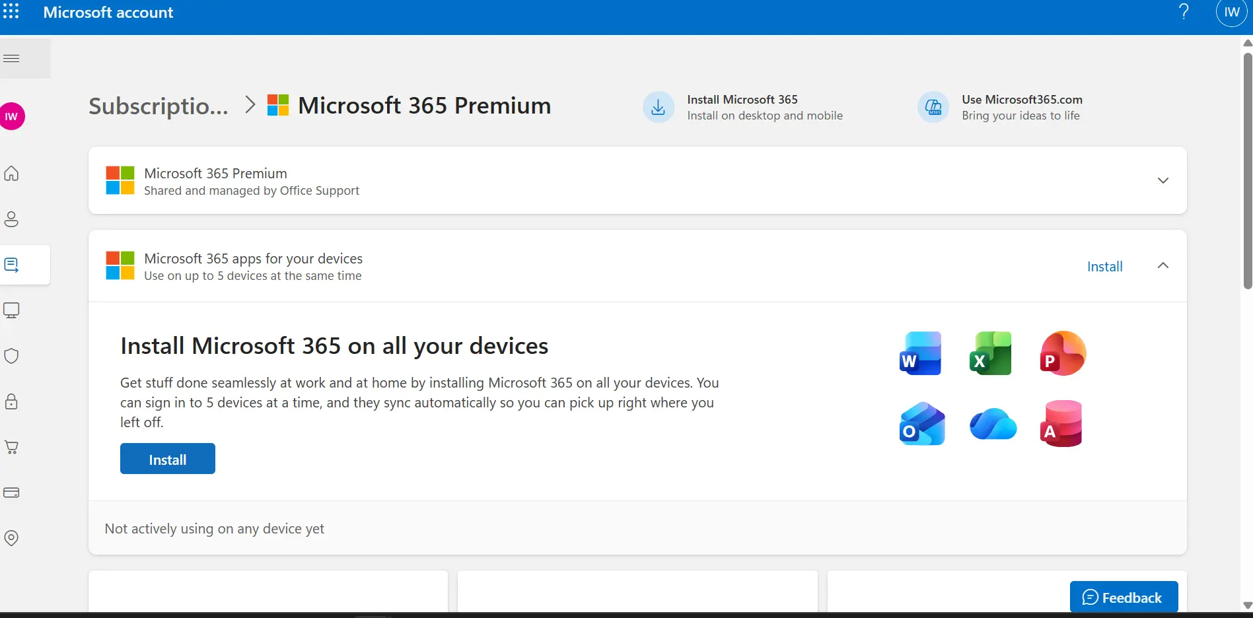The image size is (1253, 618).
Task: Expand the Microsoft 365 Premium card chevron
Action: [1163, 180]
